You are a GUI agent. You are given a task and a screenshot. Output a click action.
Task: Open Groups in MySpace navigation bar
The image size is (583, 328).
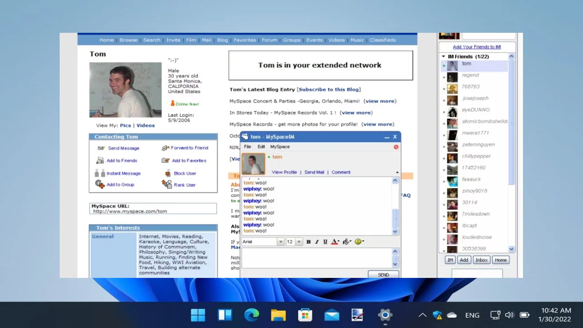click(291, 40)
